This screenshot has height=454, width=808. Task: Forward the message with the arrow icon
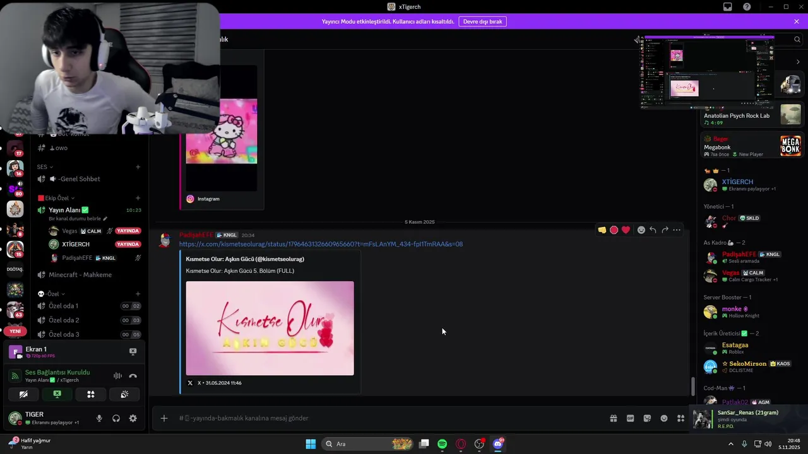[x=665, y=230]
